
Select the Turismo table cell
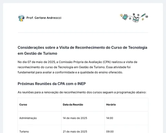tap(39, 129)
